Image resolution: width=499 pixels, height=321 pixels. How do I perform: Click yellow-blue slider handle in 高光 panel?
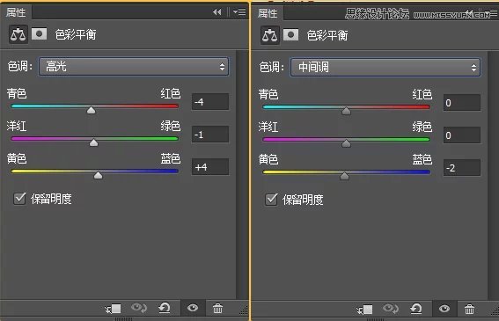[x=98, y=175]
